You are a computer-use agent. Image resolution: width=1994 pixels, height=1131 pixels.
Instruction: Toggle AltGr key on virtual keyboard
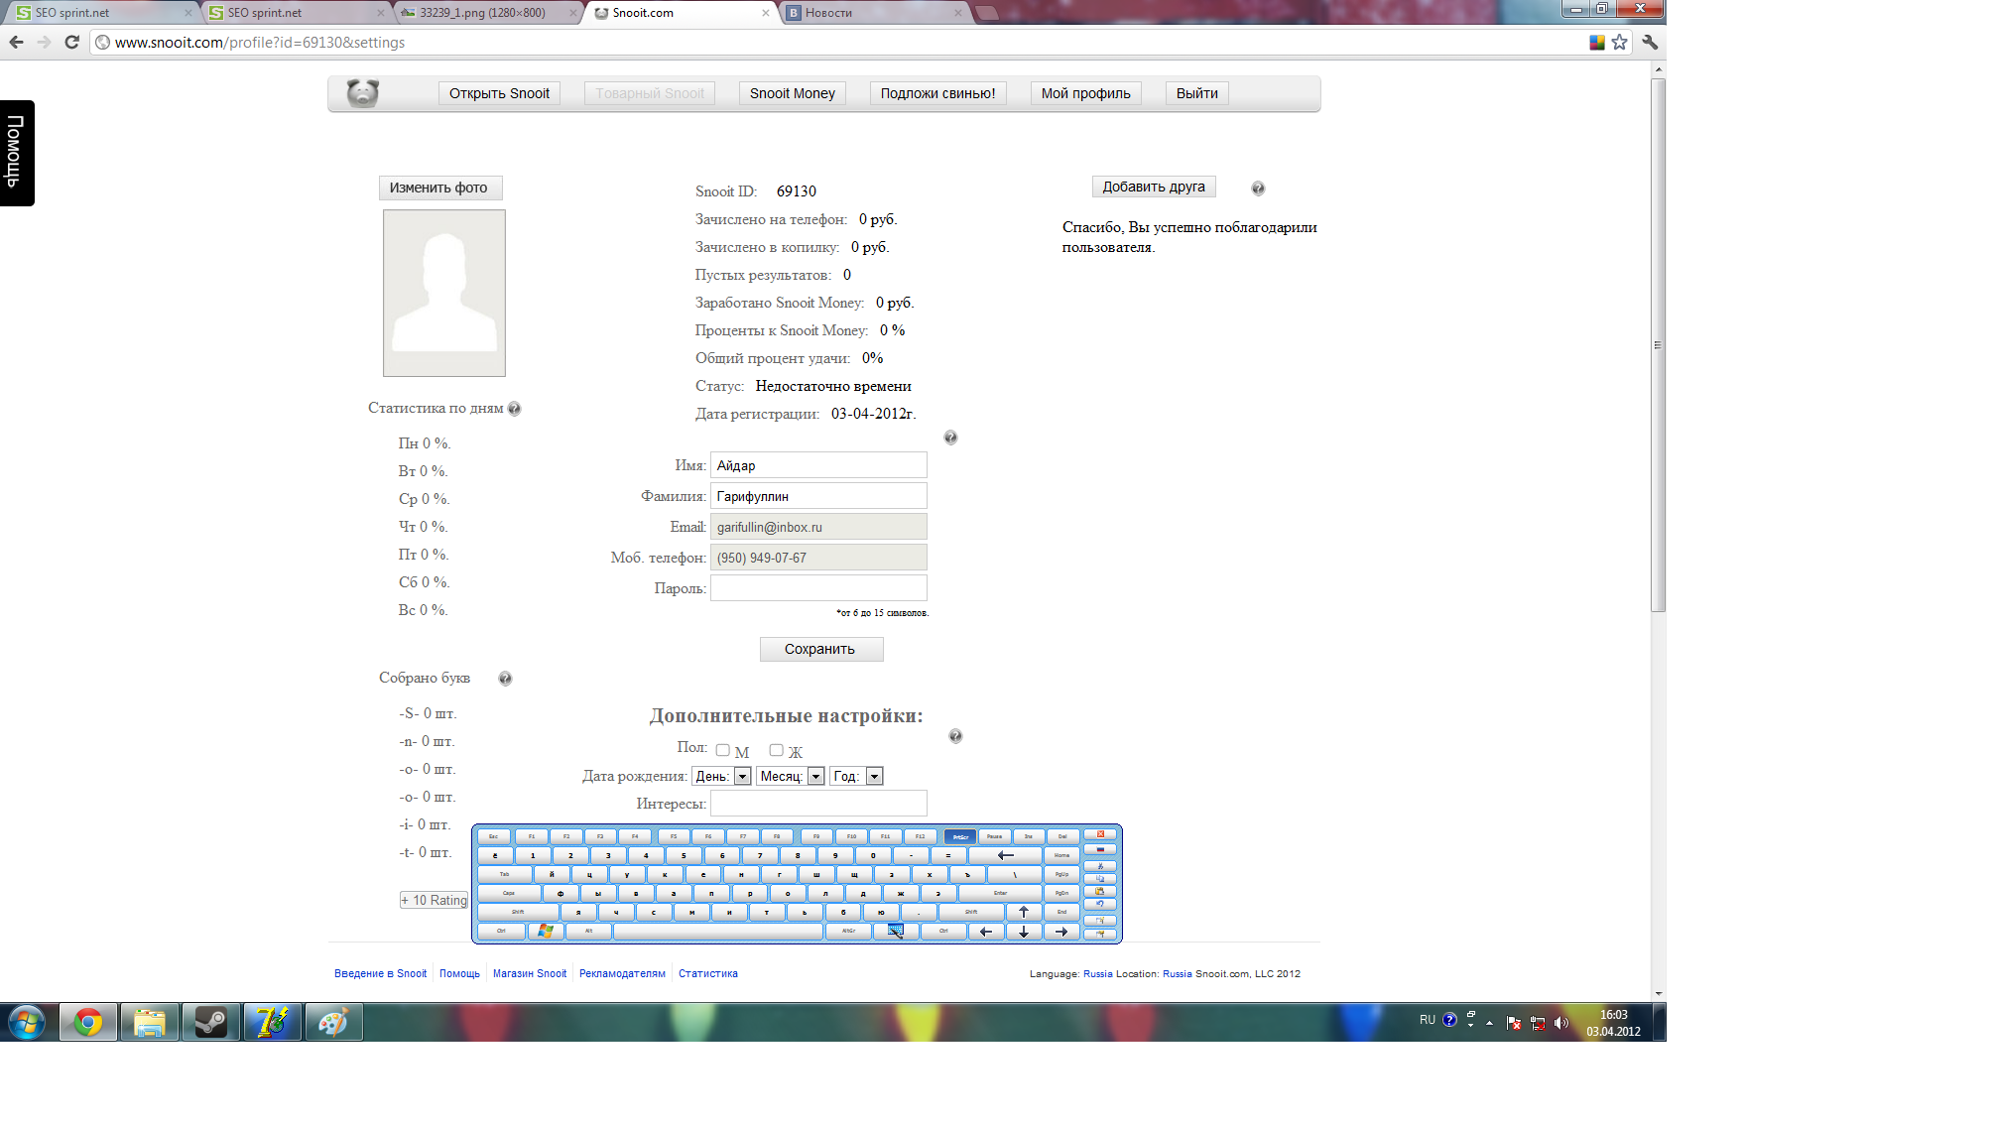coord(848,932)
